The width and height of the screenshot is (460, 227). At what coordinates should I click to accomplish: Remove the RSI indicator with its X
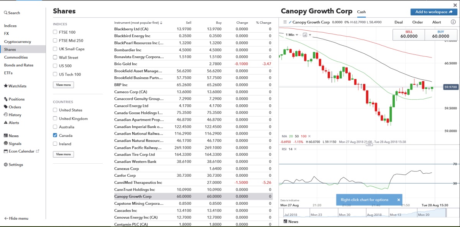(x=296, y=149)
